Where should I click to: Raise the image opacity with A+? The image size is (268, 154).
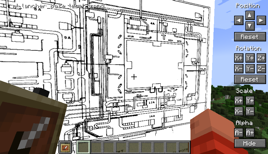pyautogui.click(x=250, y=133)
